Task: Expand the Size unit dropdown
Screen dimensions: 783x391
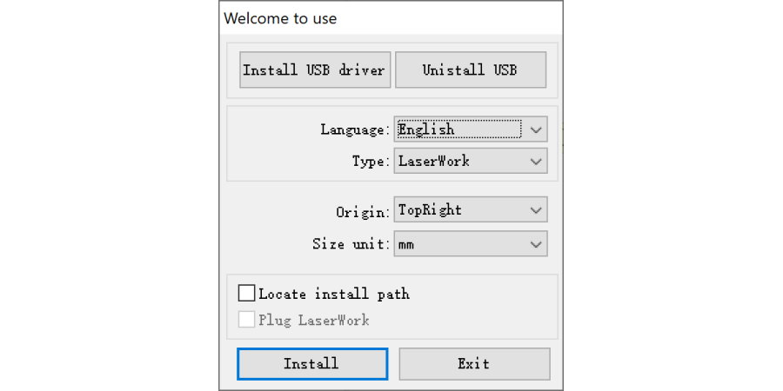Action: [x=470, y=244]
